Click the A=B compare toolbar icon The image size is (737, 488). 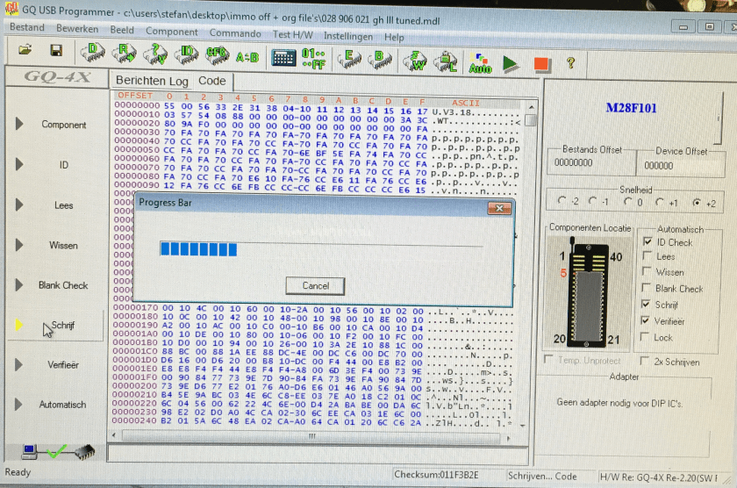[x=247, y=57]
